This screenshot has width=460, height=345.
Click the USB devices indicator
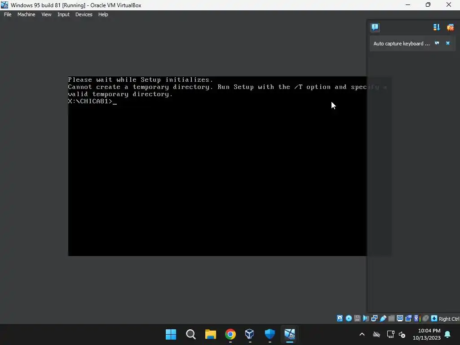pyautogui.click(x=383, y=318)
